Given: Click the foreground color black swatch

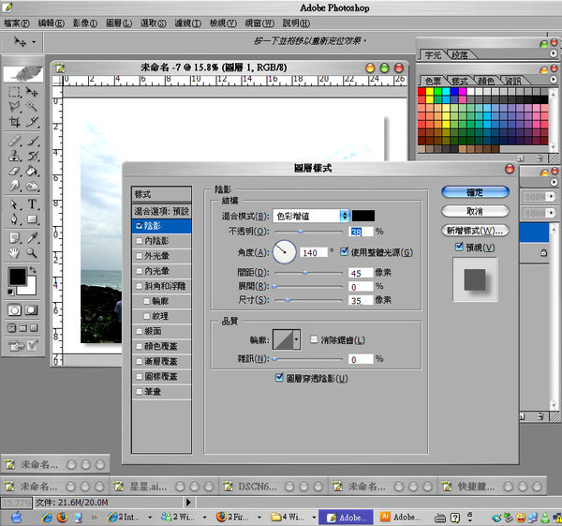Looking at the screenshot, I should tap(17, 277).
